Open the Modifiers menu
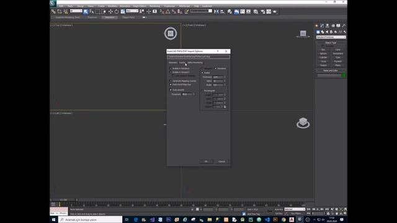397x223 pixels. (112, 6)
